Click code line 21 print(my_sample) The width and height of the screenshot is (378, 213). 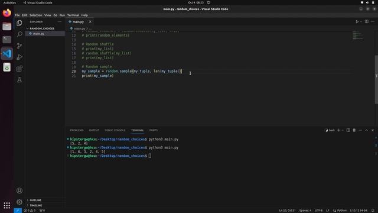97,76
